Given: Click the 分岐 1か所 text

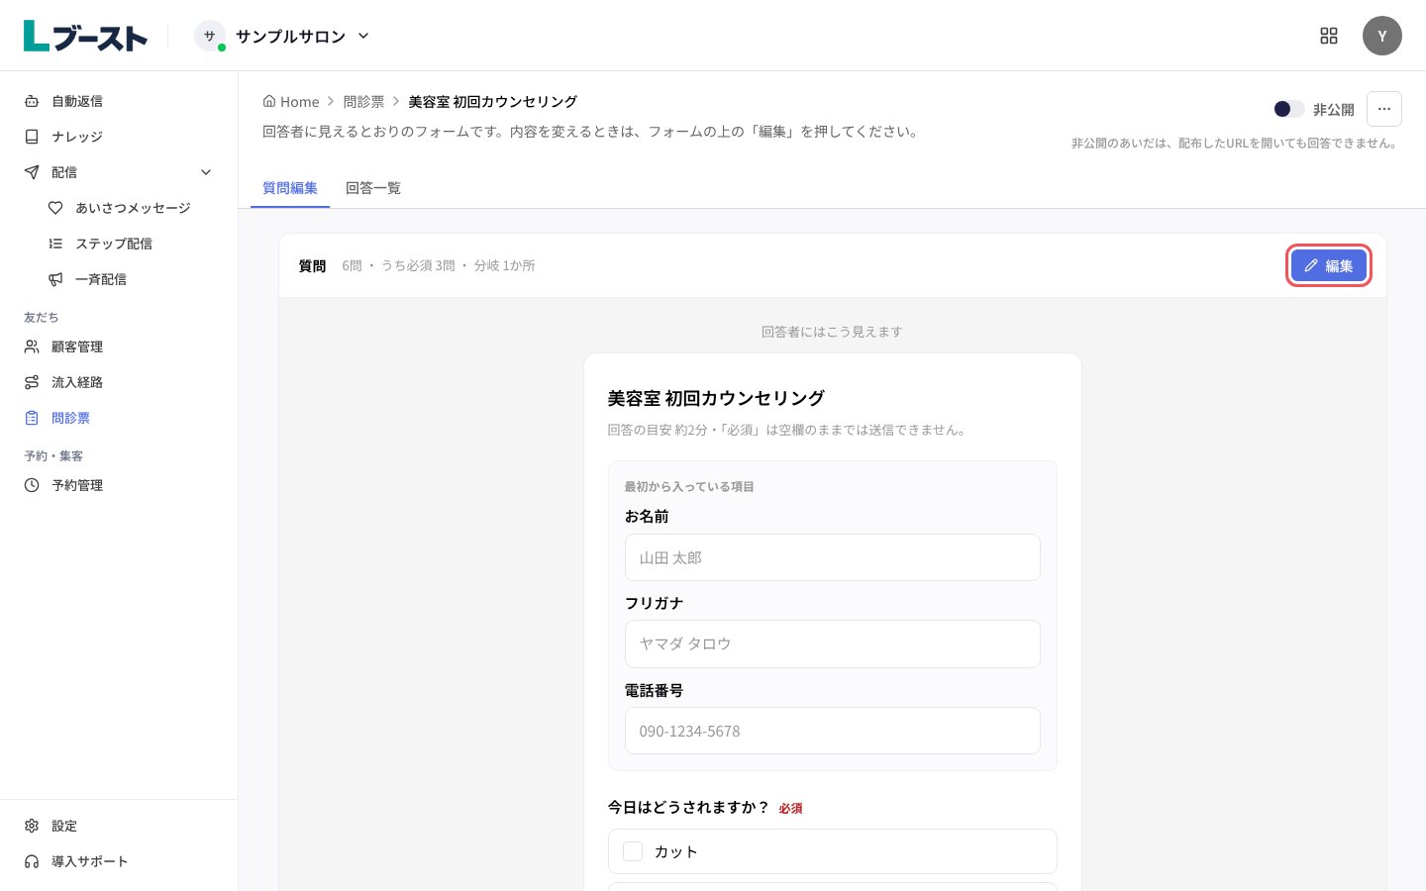Looking at the screenshot, I should [504, 265].
